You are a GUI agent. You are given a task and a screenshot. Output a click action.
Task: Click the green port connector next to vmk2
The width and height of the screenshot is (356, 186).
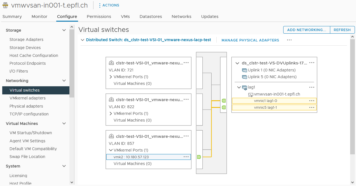click(x=199, y=157)
